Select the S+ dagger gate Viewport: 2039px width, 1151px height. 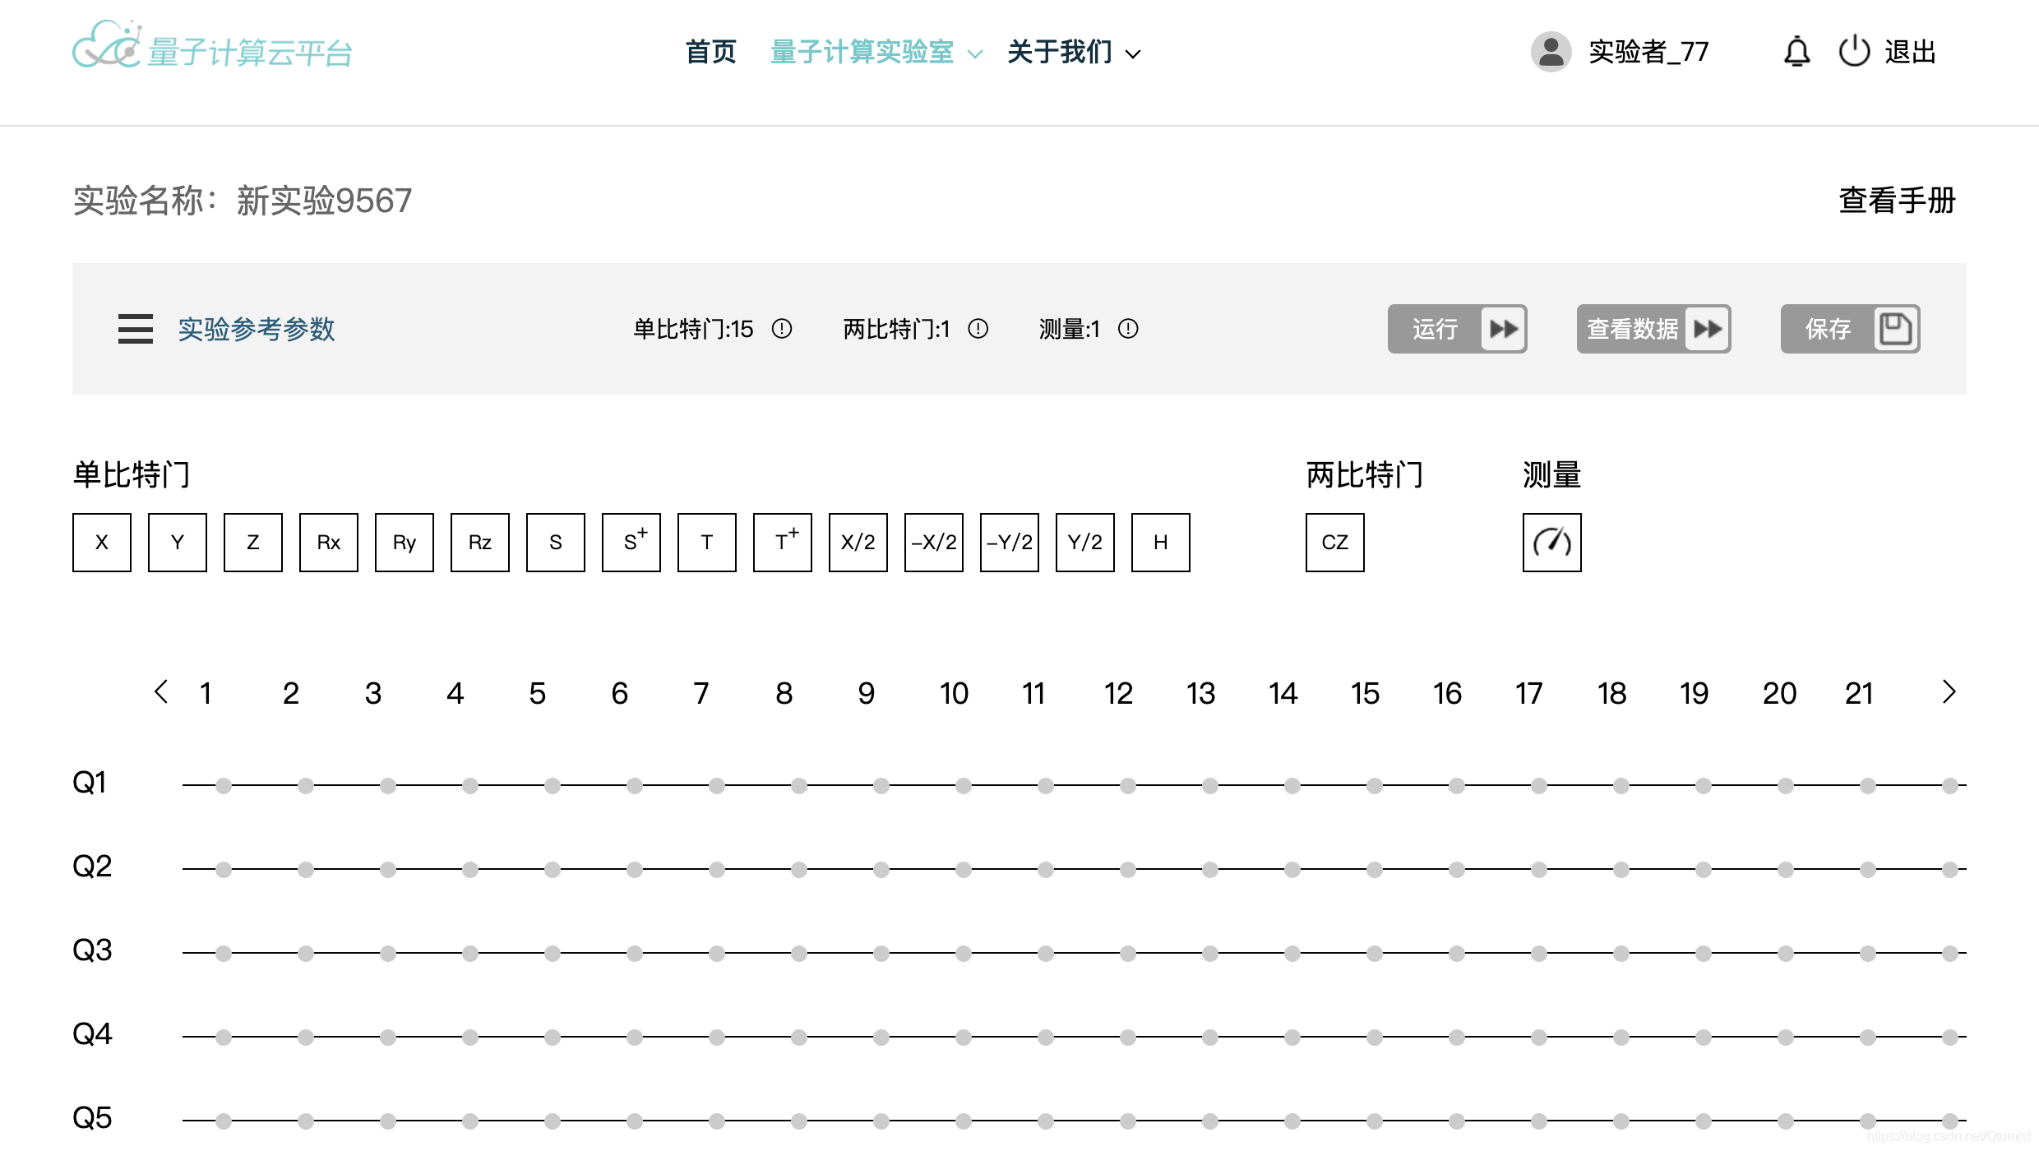coord(631,542)
